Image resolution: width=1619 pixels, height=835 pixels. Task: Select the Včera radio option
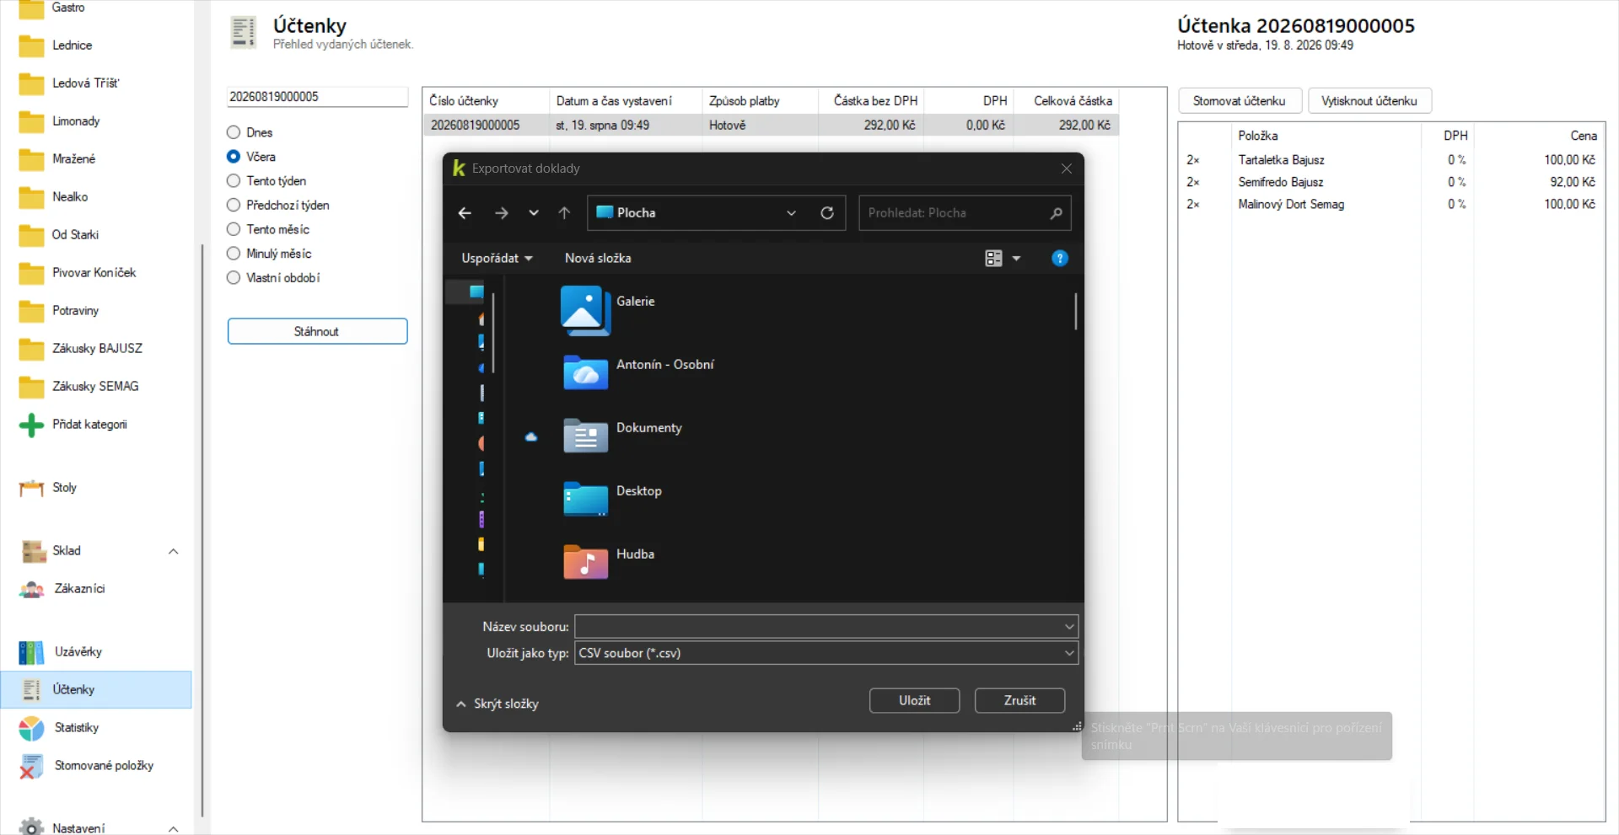234,157
